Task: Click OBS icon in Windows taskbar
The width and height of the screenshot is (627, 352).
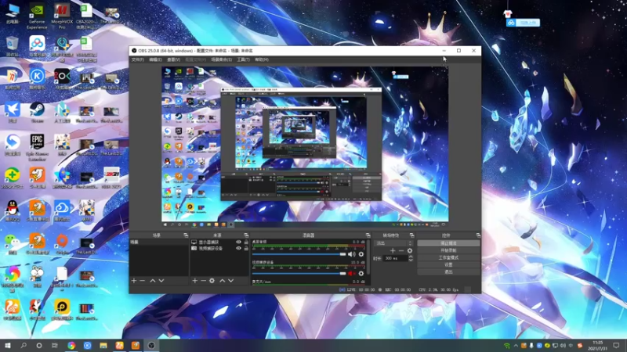Action: coord(151,346)
